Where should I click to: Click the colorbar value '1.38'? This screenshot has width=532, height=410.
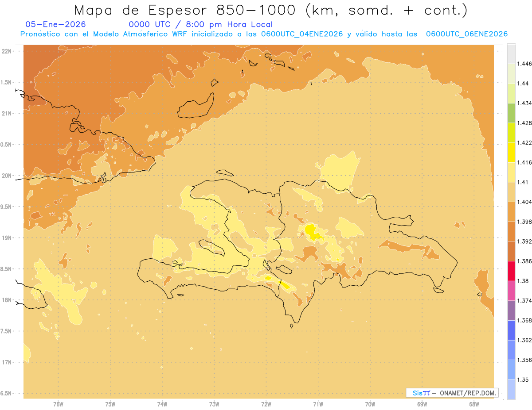tap(523, 281)
